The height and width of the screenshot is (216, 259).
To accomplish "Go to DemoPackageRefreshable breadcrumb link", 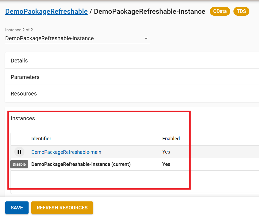I will [46, 12].
